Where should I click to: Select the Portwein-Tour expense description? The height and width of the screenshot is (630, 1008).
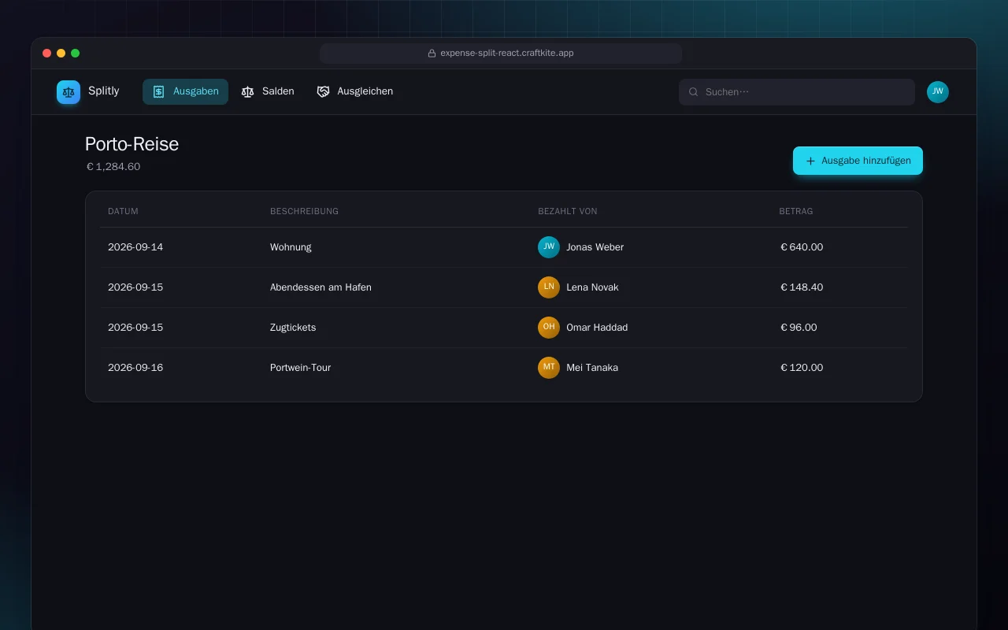click(x=300, y=368)
